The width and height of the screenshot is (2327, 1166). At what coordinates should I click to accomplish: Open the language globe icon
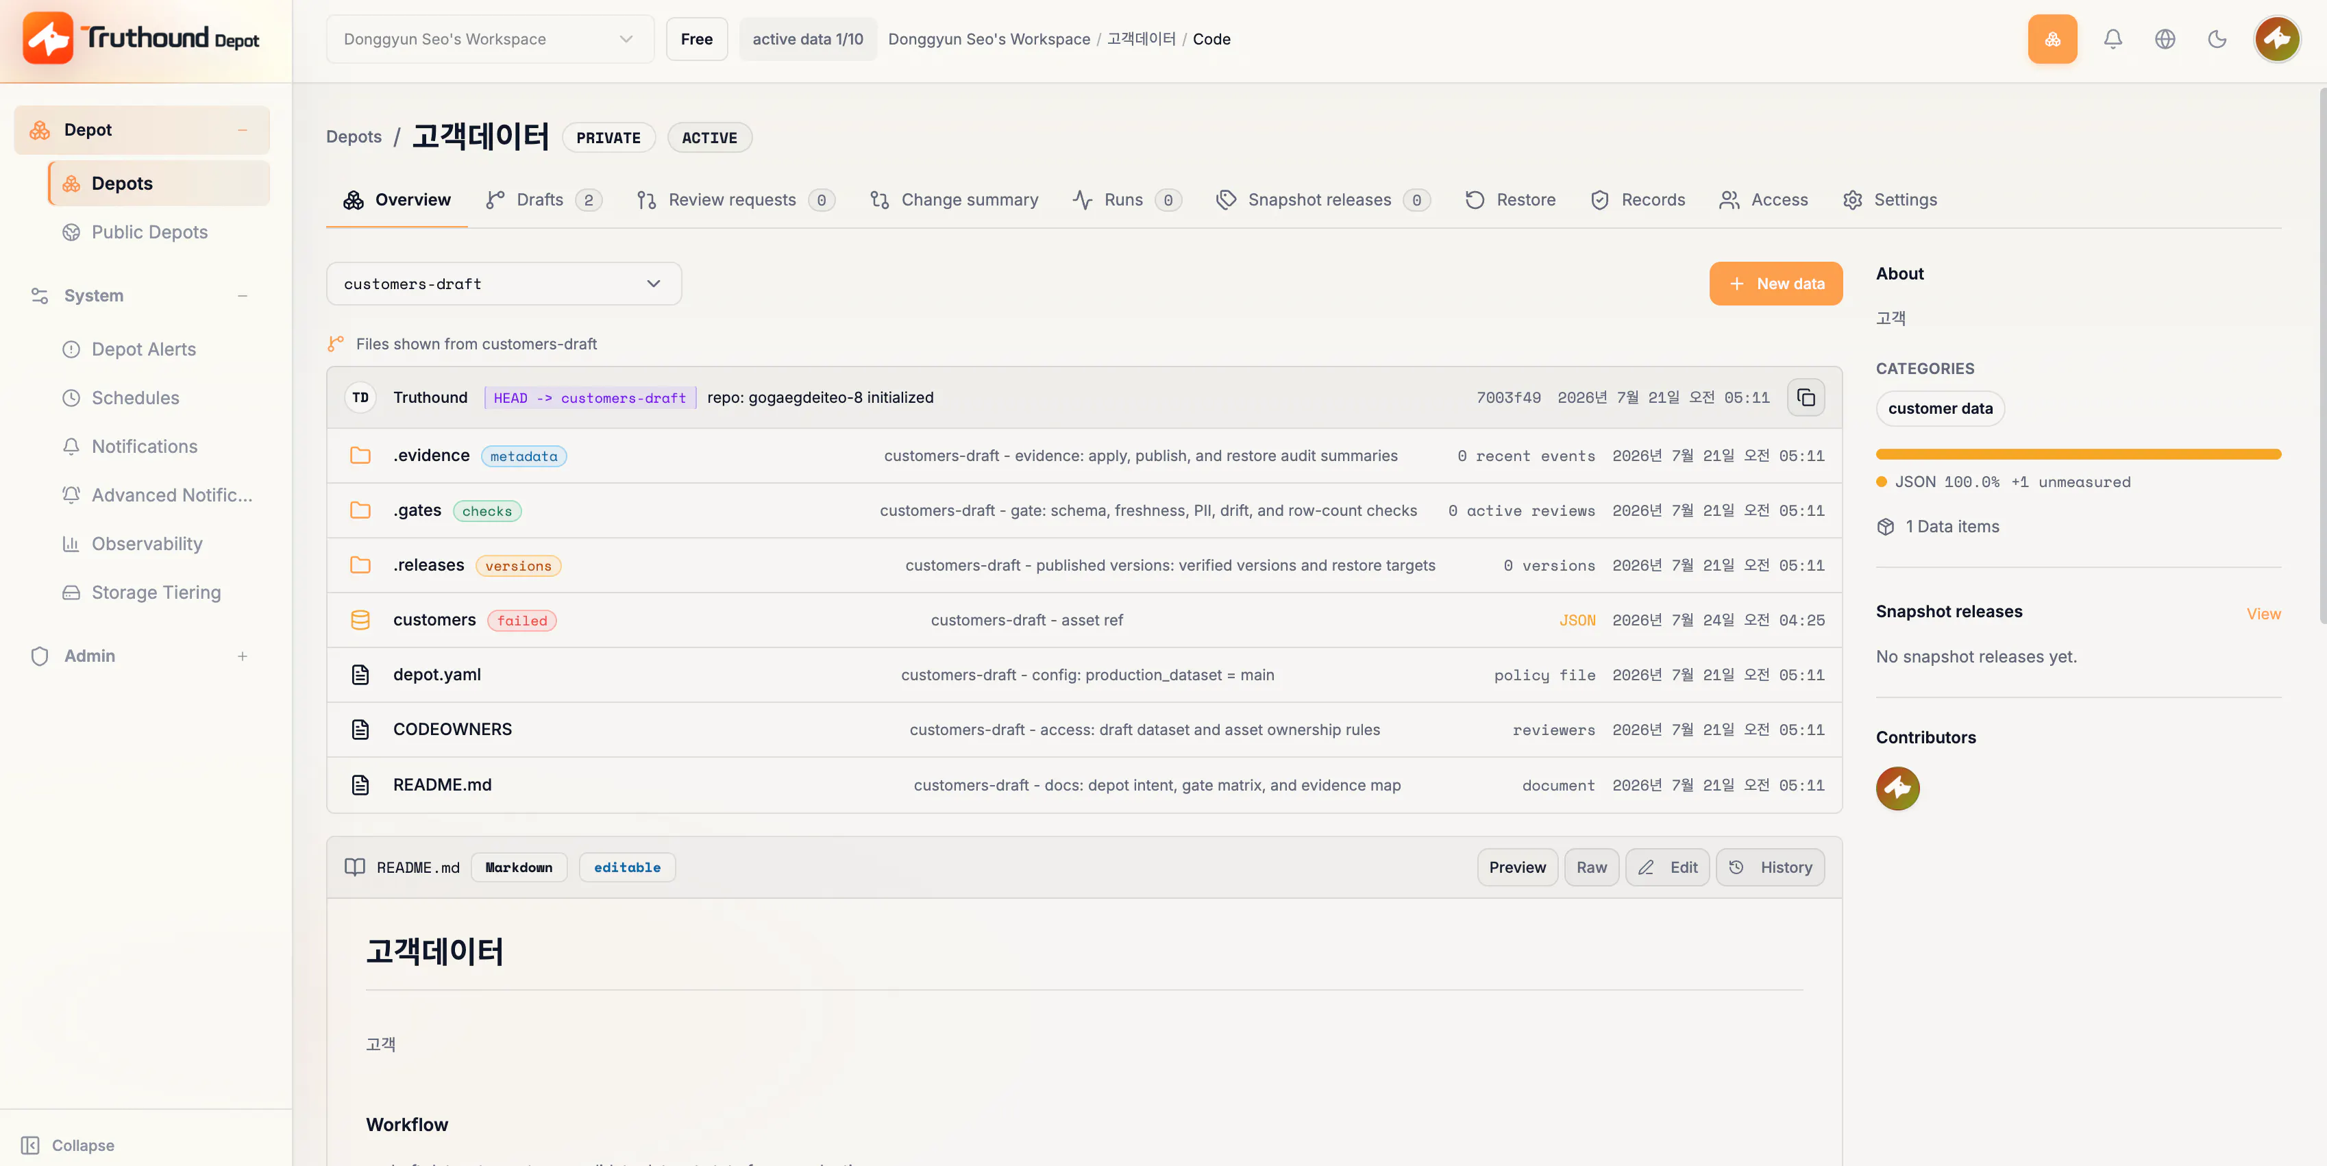2165,39
